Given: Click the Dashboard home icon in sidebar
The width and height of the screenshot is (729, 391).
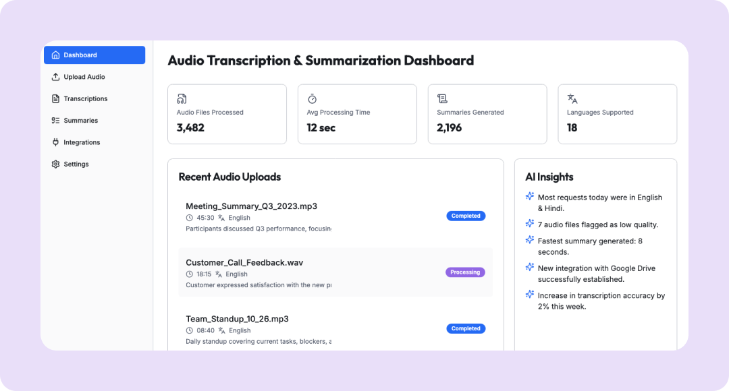Looking at the screenshot, I should pyautogui.click(x=55, y=55).
